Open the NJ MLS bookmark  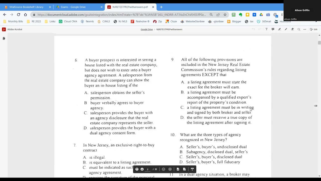[x=120, y=22]
